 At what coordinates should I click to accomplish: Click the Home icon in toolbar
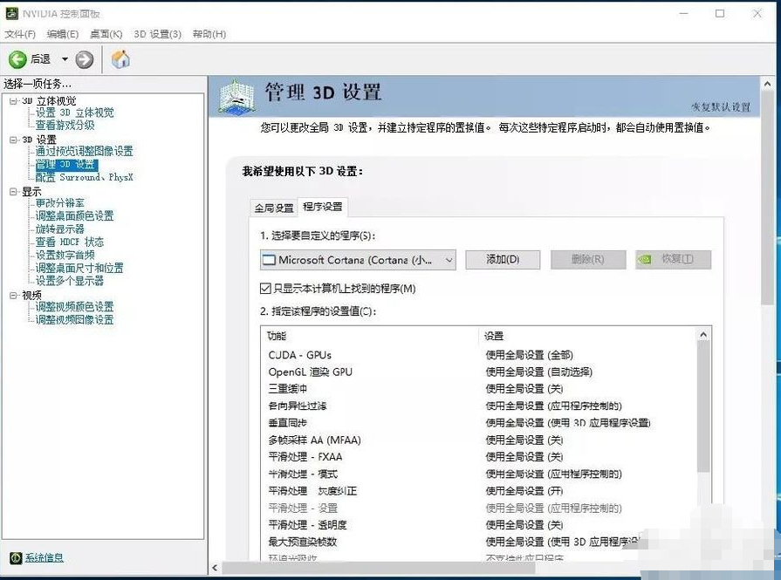120,59
